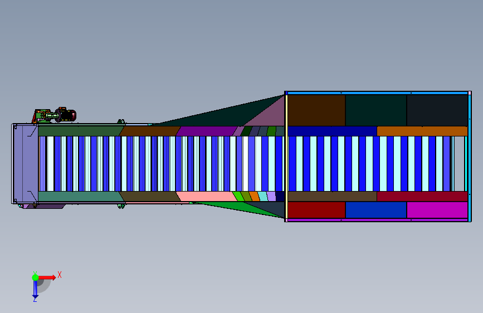Select the yellow vertical bar at the hopper entrance
The width and height of the screenshot is (483, 313).
[x=286, y=156]
